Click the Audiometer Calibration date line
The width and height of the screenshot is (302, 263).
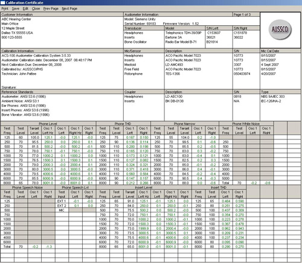pyautogui.click(x=47, y=60)
